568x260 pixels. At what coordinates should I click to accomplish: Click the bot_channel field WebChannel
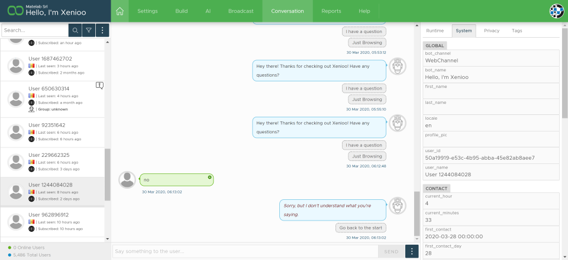pos(491,58)
